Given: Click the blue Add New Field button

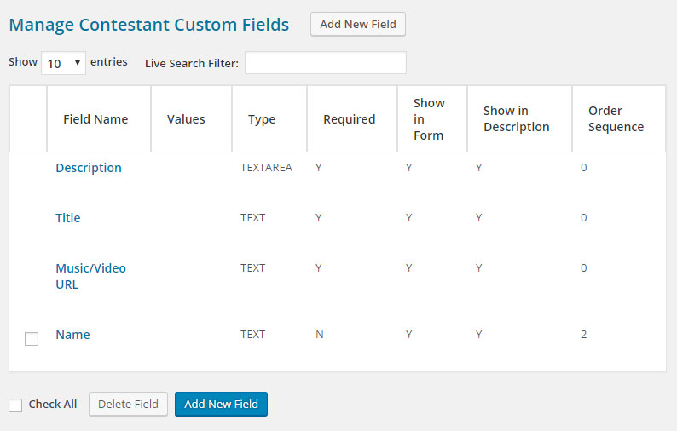Looking at the screenshot, I should tap(221, 404).
